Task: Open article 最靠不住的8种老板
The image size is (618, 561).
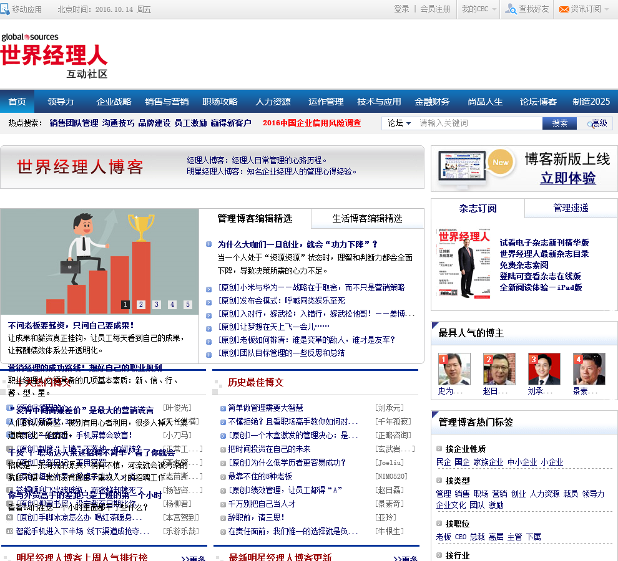Action: point(260,476)
